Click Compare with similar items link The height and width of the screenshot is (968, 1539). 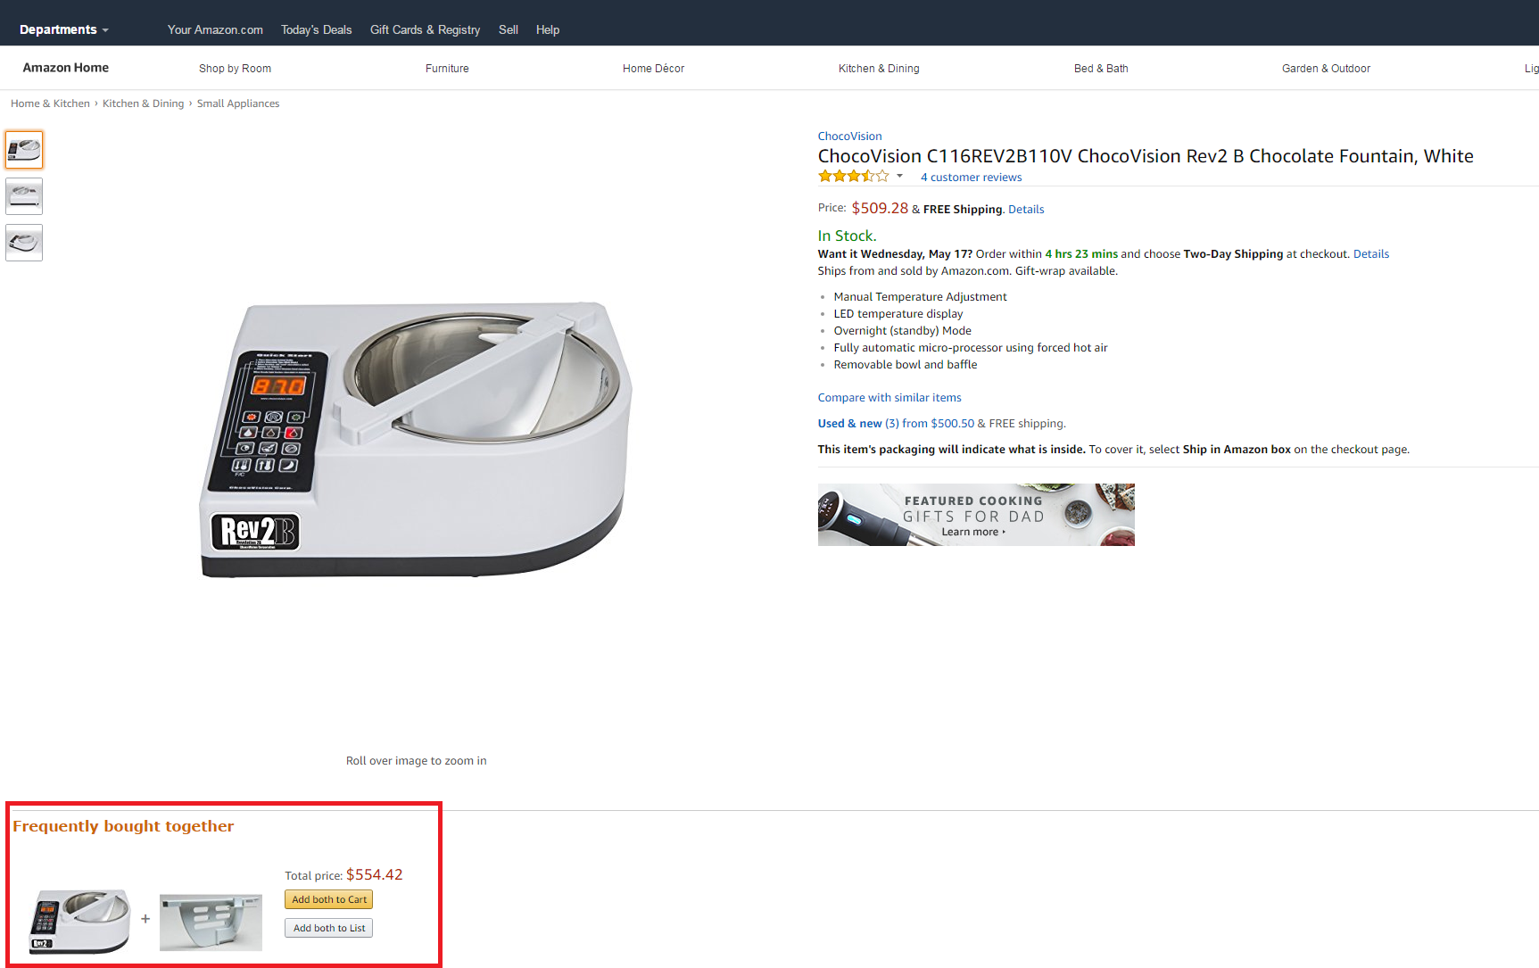pos(889,398)
